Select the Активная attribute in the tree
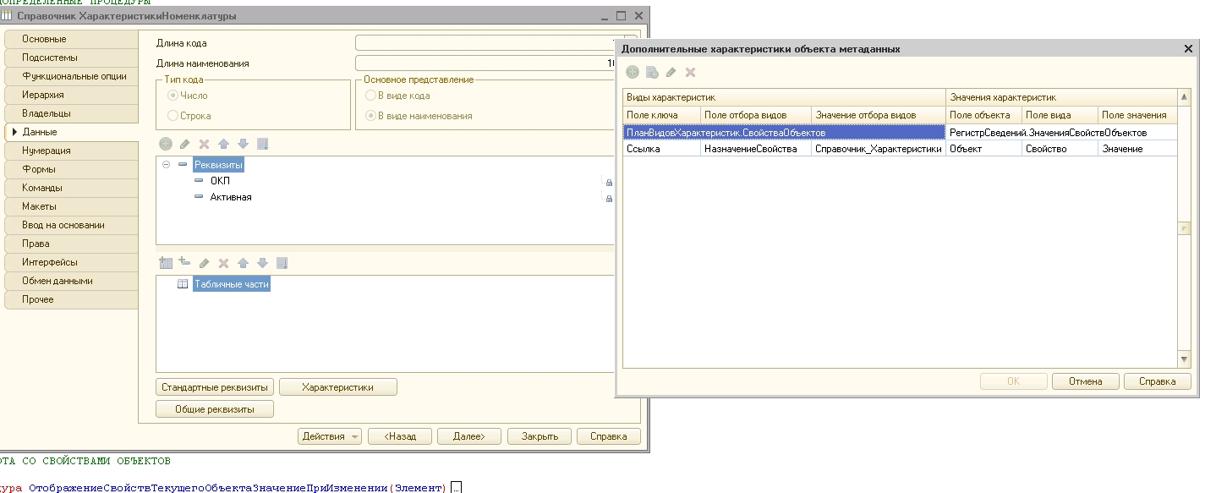The height and width of the screenshot is (493, 1216). coord(230,197)
